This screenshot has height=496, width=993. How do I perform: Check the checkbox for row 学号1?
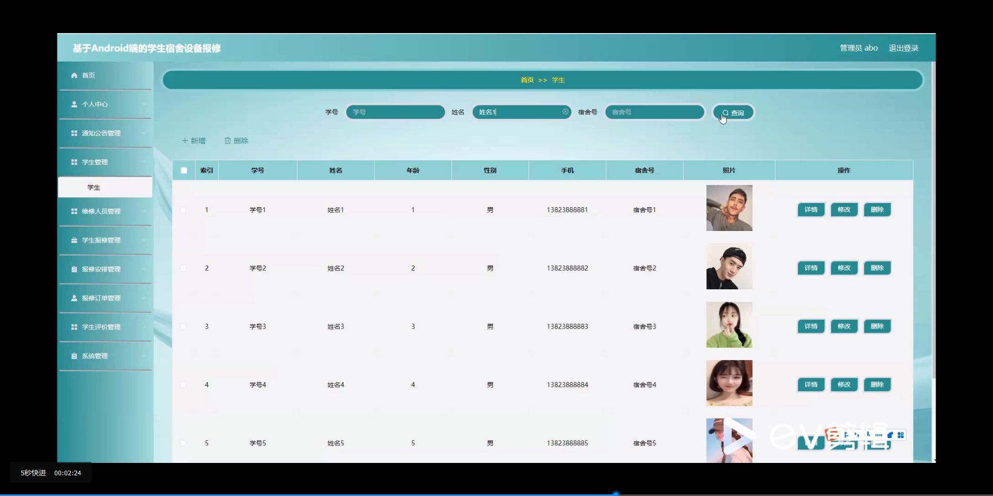(184, 209)
